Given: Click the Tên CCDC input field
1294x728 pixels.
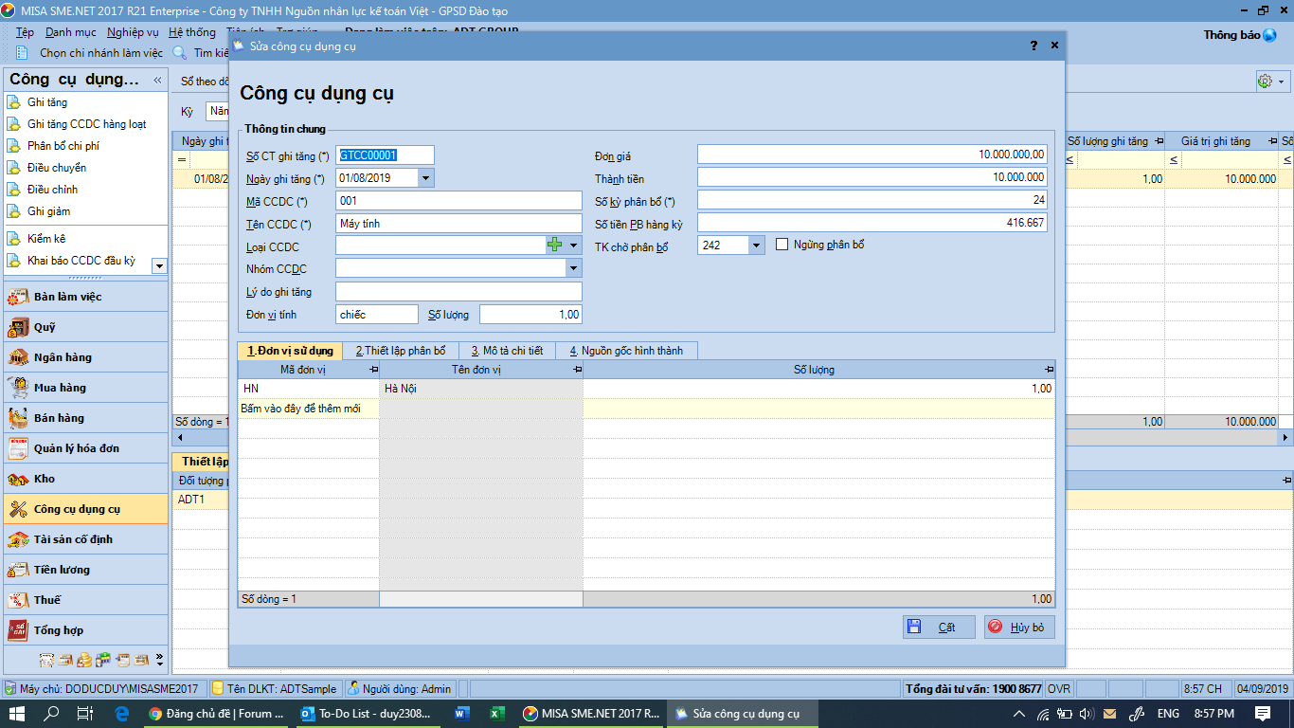Looking at the screenshot, I should (458, 224).
